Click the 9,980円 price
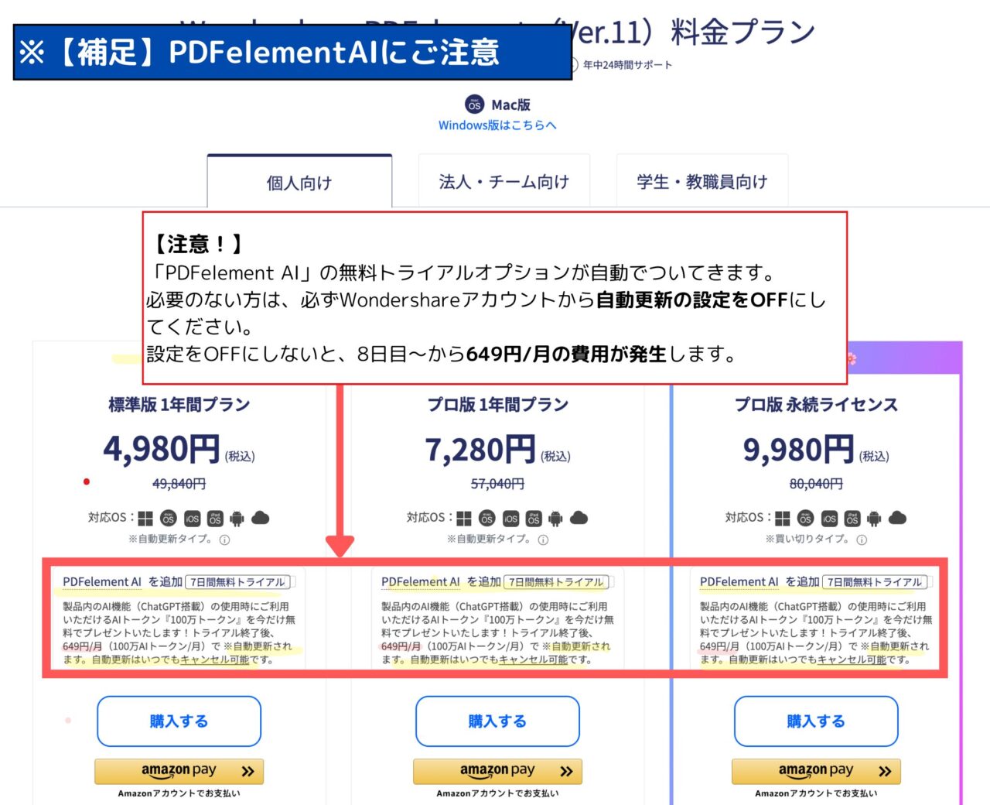Viewport: 990px width, 805px height. click(799, 450)
